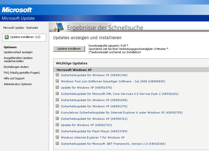This screenshot has height=151, width=209.
Task: Expand the KB951748 security update details
Action: pos(57,75)
